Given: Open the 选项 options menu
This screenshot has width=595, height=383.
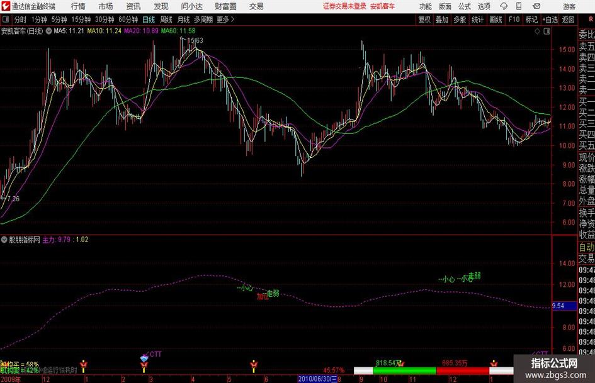Looking at the screenshot, I should click(484, 6).
